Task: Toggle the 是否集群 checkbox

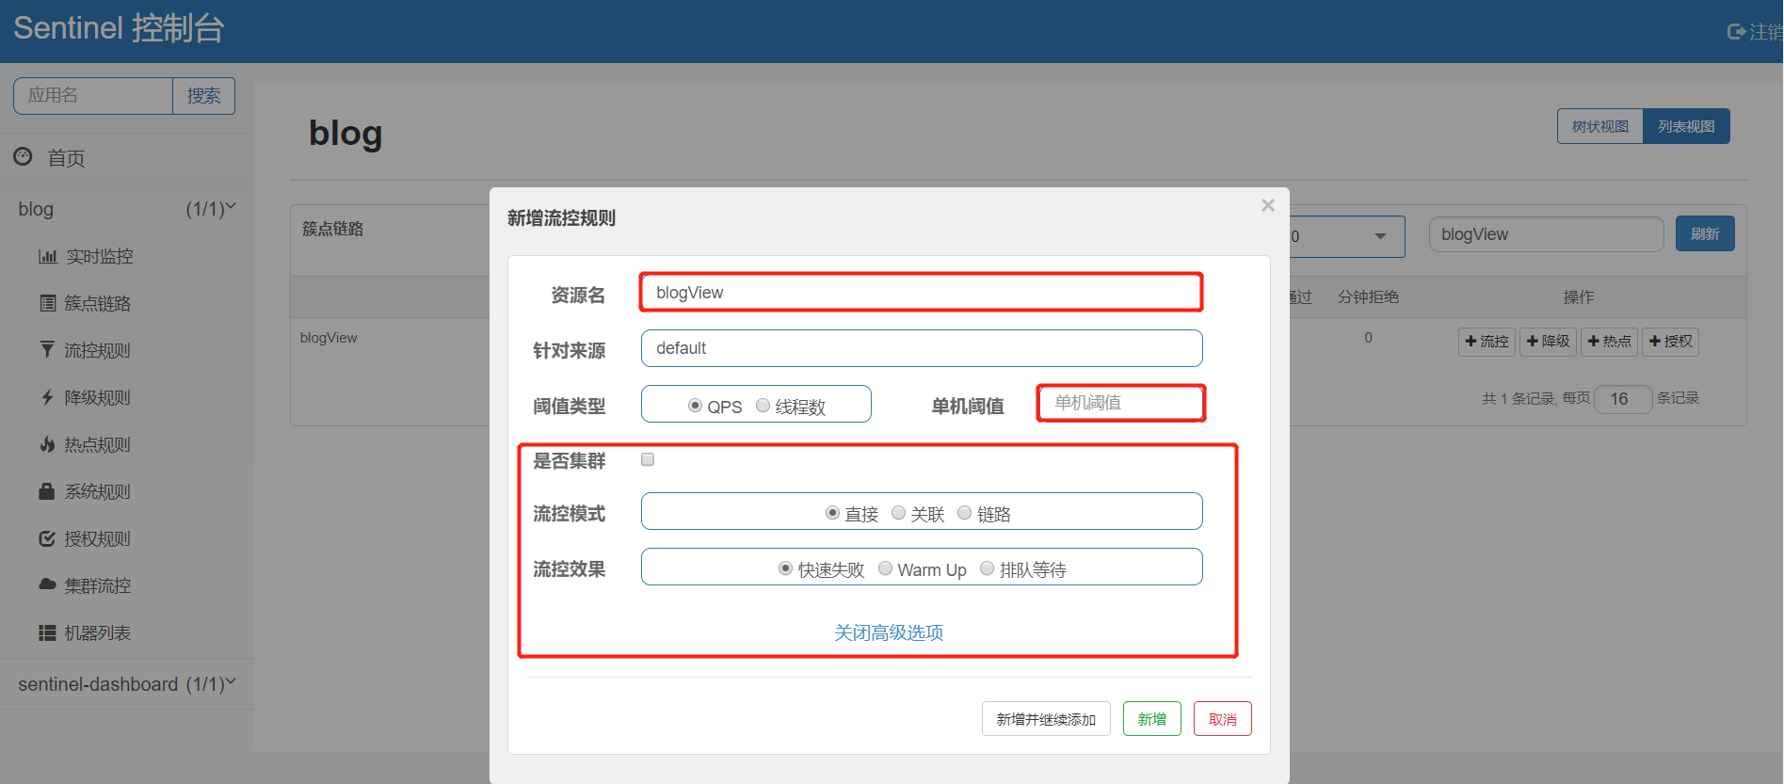Action: 648,459
